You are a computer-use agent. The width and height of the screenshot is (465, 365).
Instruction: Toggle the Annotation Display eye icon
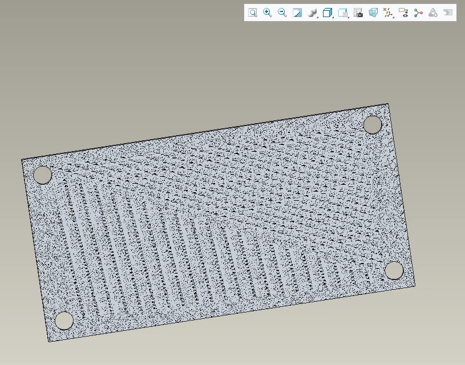tap(403, 13)
